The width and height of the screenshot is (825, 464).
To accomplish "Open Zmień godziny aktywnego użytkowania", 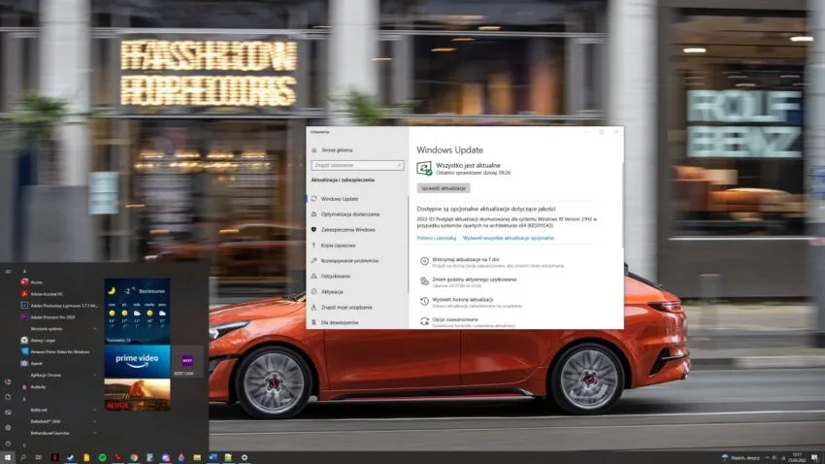I will [474, 282].
